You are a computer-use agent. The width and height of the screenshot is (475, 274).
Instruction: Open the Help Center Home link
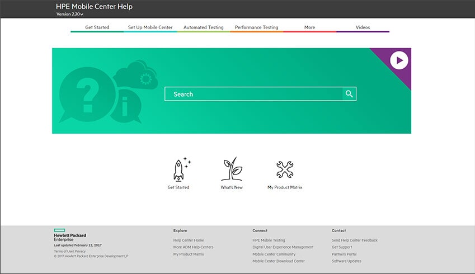(x=189, y=240)
